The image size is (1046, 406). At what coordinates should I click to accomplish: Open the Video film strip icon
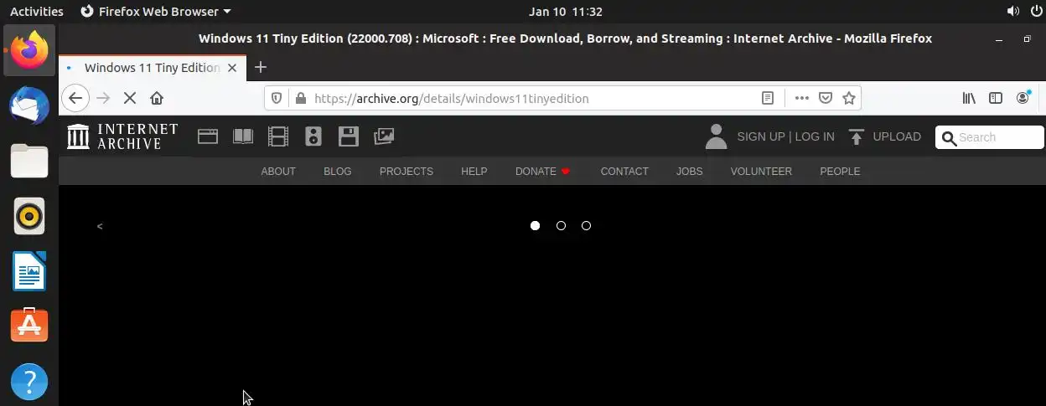coord(277,136)
